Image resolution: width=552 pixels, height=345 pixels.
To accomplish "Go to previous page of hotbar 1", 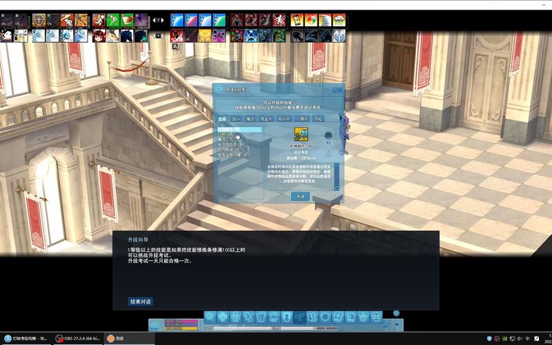I will point(154,21).
